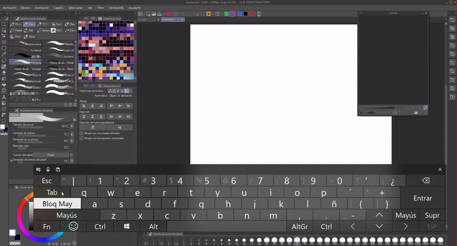Toggle the Fn key on keyboard
The width and height of the screenshot is (457, 246).
pos(47,226)
